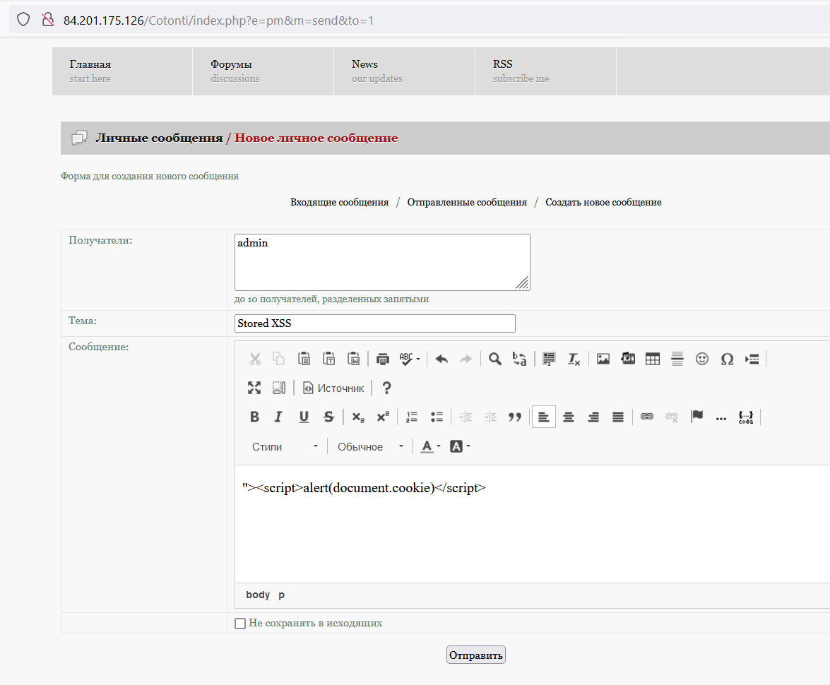Viewport: 830px width, 685px height.
Task: Open Входящие сообщения link
Action: click(x=339, y=202)
